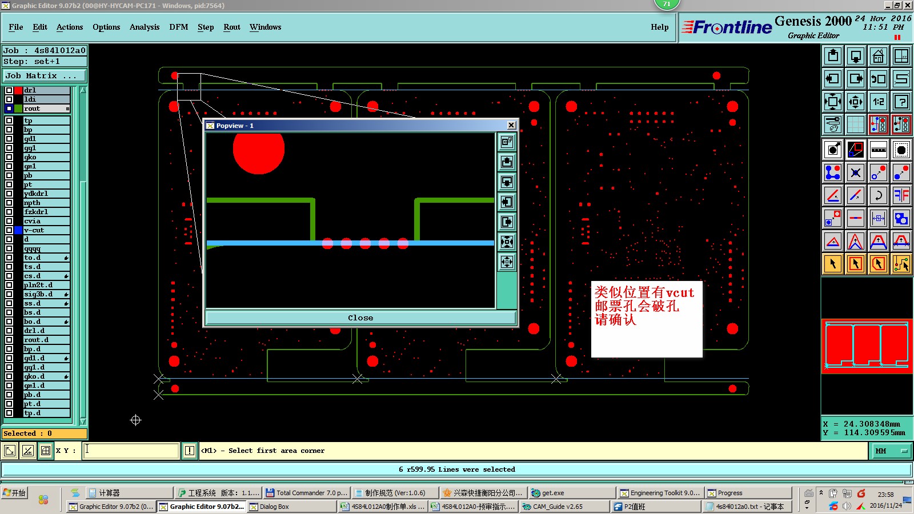Screen dimensions: 914x514
Task: Click the red panel overview thumbnail
Action: pyautogui.click(x=867, y=346)
